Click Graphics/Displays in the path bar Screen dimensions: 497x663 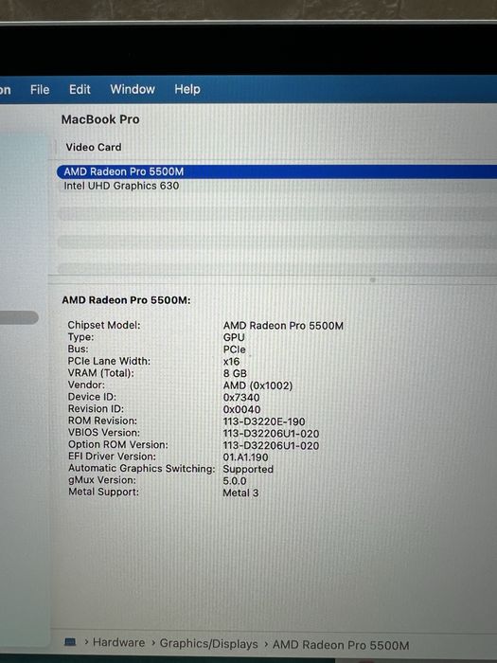(209, 643)
